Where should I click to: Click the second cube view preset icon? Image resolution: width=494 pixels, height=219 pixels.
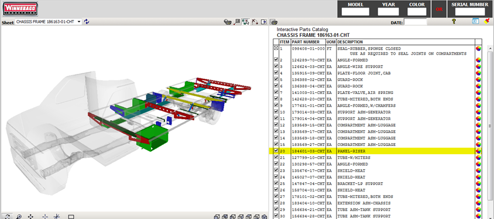pos(224,217)
